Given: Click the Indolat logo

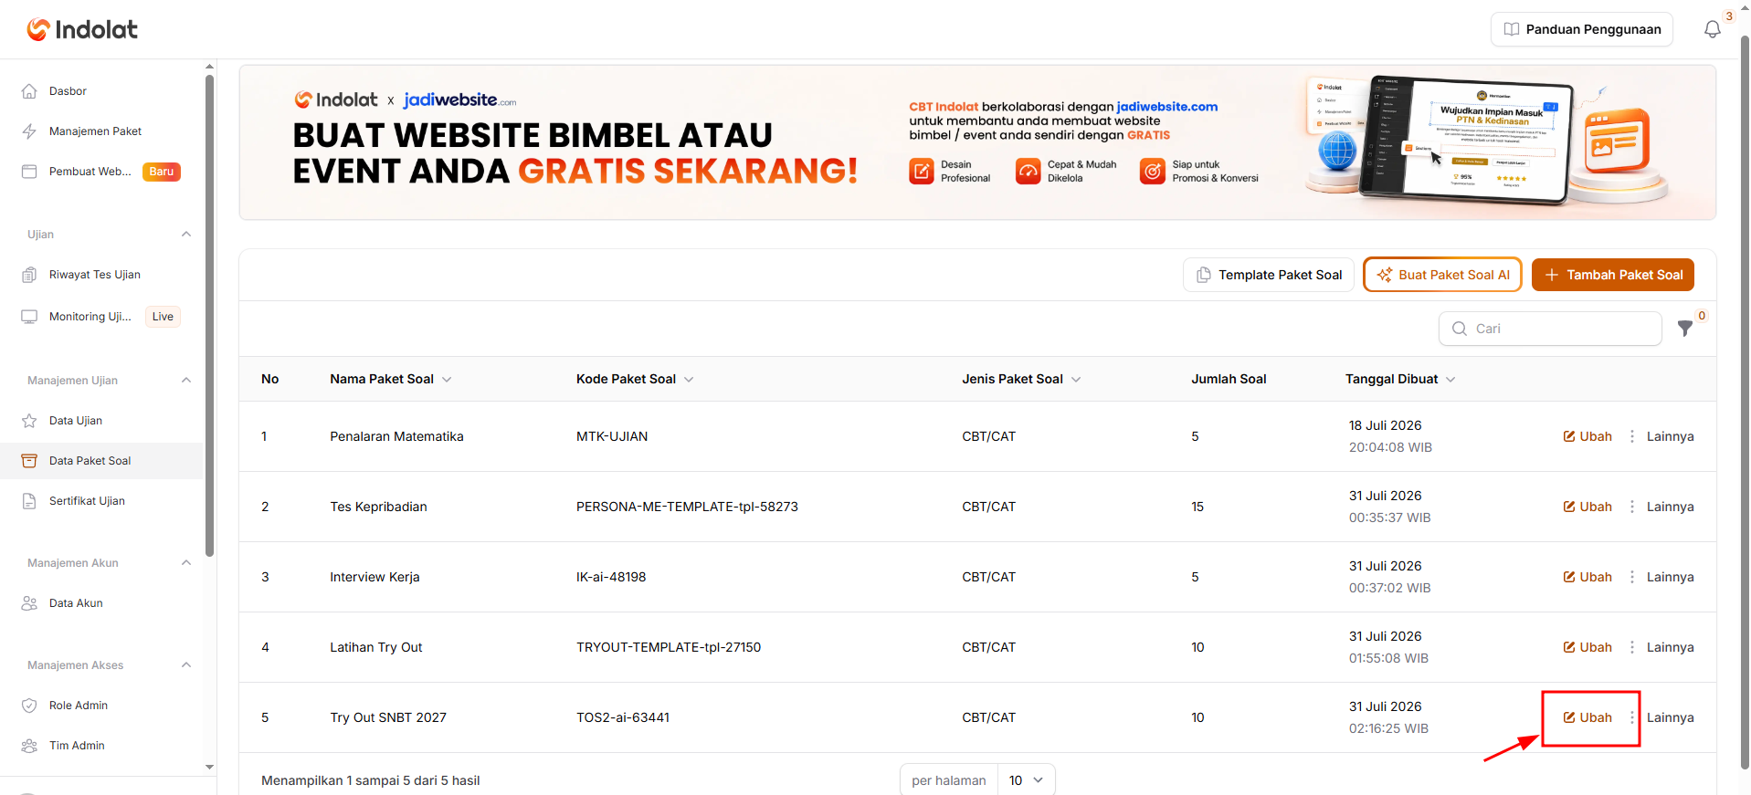Looking at the screenshot, I should click(82, 29).
